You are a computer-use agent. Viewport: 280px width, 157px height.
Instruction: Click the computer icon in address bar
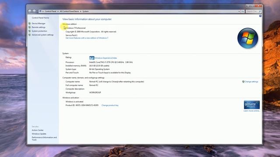point(41,11)
